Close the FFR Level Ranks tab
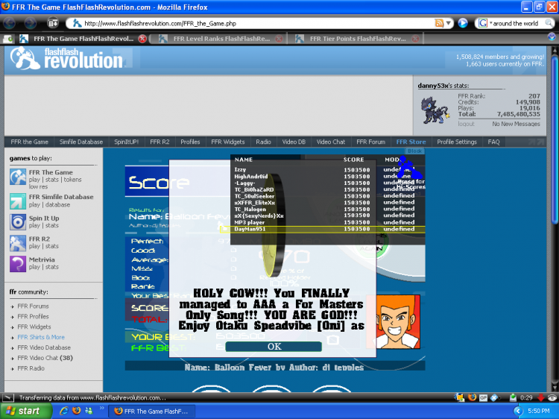This screenshot has width=559, height=419. pos(279,39)
